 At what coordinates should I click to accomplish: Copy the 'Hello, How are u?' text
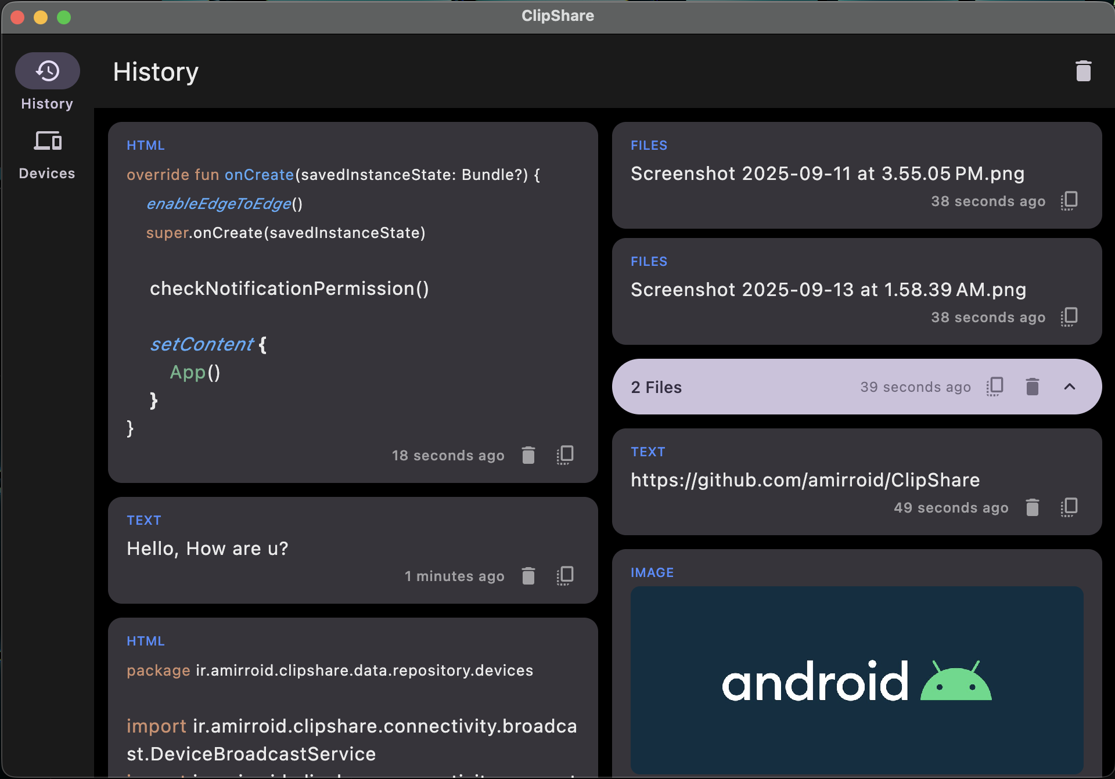(565, 576)
